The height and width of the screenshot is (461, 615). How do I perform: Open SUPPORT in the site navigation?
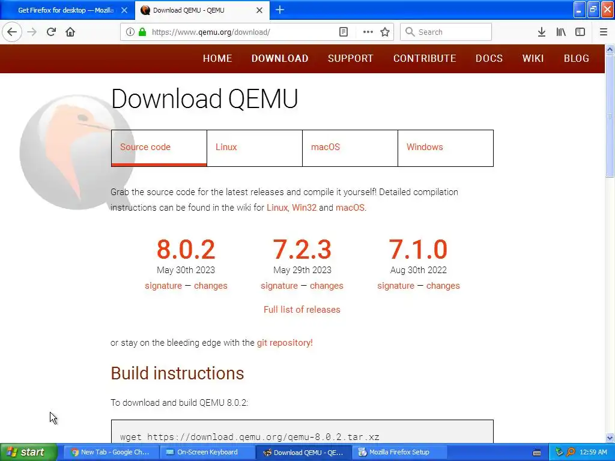pyautogui.click(x=351, y=58)
